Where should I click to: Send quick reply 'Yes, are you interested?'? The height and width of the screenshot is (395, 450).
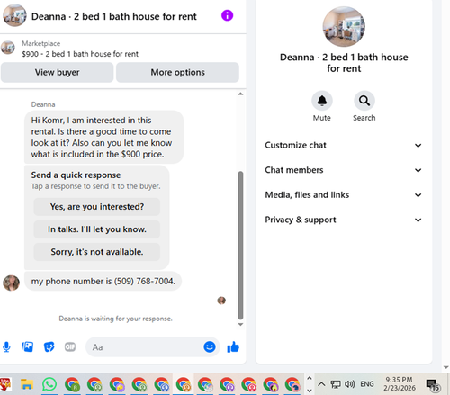click(x=97, y=207)
